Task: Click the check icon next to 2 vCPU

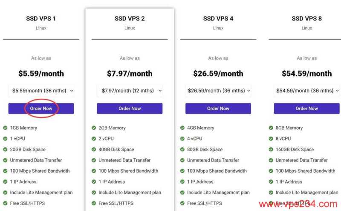Action: coord(94,139)
